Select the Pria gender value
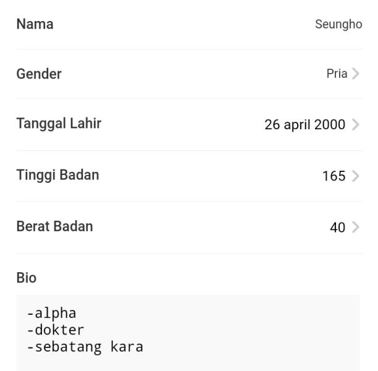Image resolution: width=378 pixels, height=371 pixels. (337, 74)
